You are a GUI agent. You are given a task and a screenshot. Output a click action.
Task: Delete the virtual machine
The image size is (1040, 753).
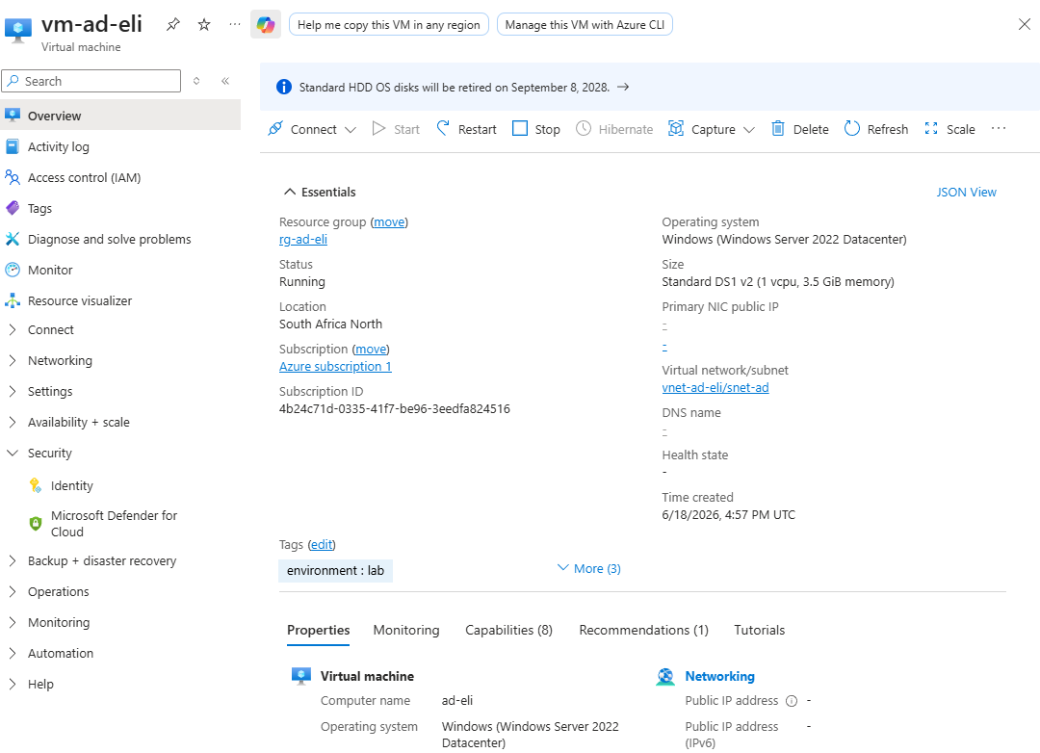[800, 129]
